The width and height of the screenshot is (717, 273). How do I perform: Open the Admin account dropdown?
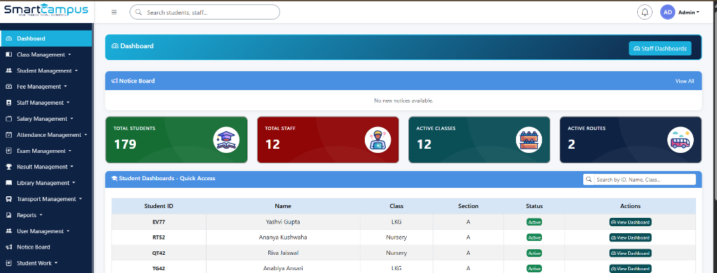(689, 13)
